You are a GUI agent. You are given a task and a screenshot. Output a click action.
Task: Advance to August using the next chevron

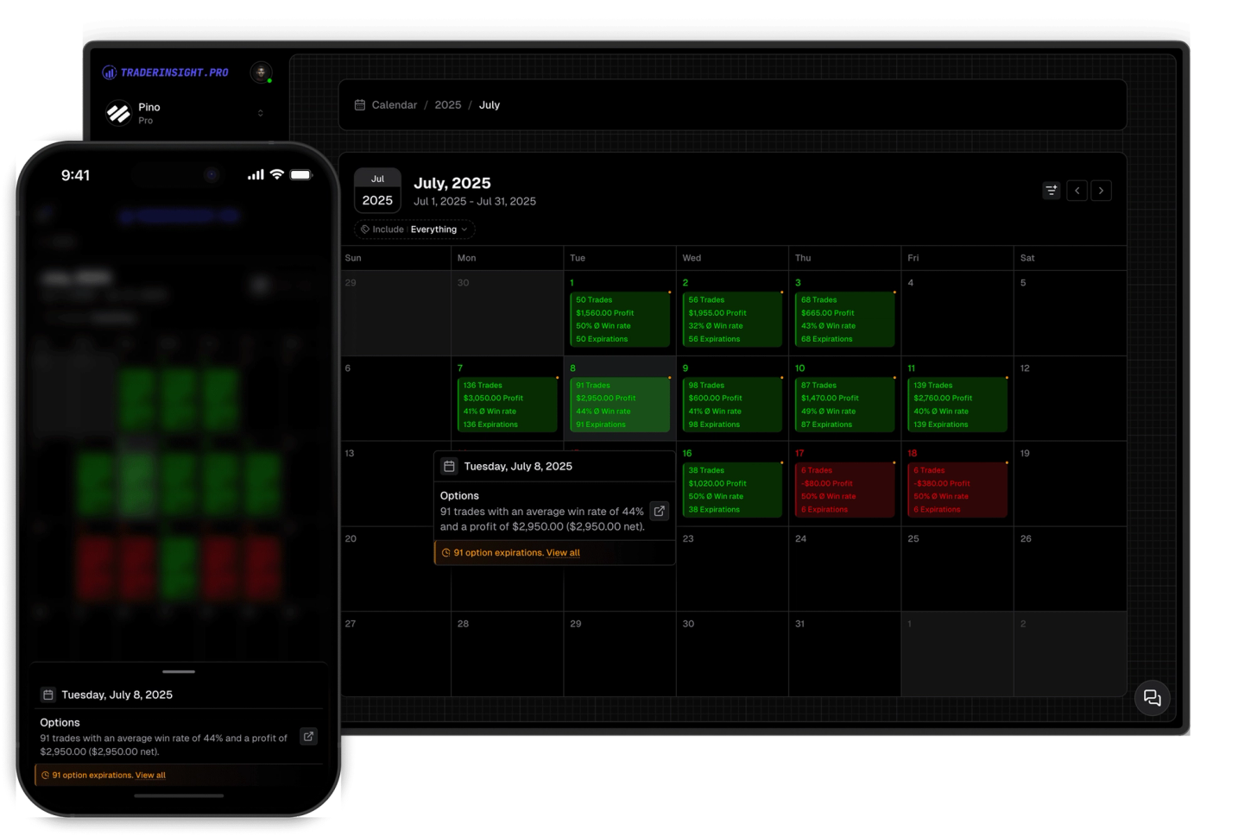(1102, 191)
